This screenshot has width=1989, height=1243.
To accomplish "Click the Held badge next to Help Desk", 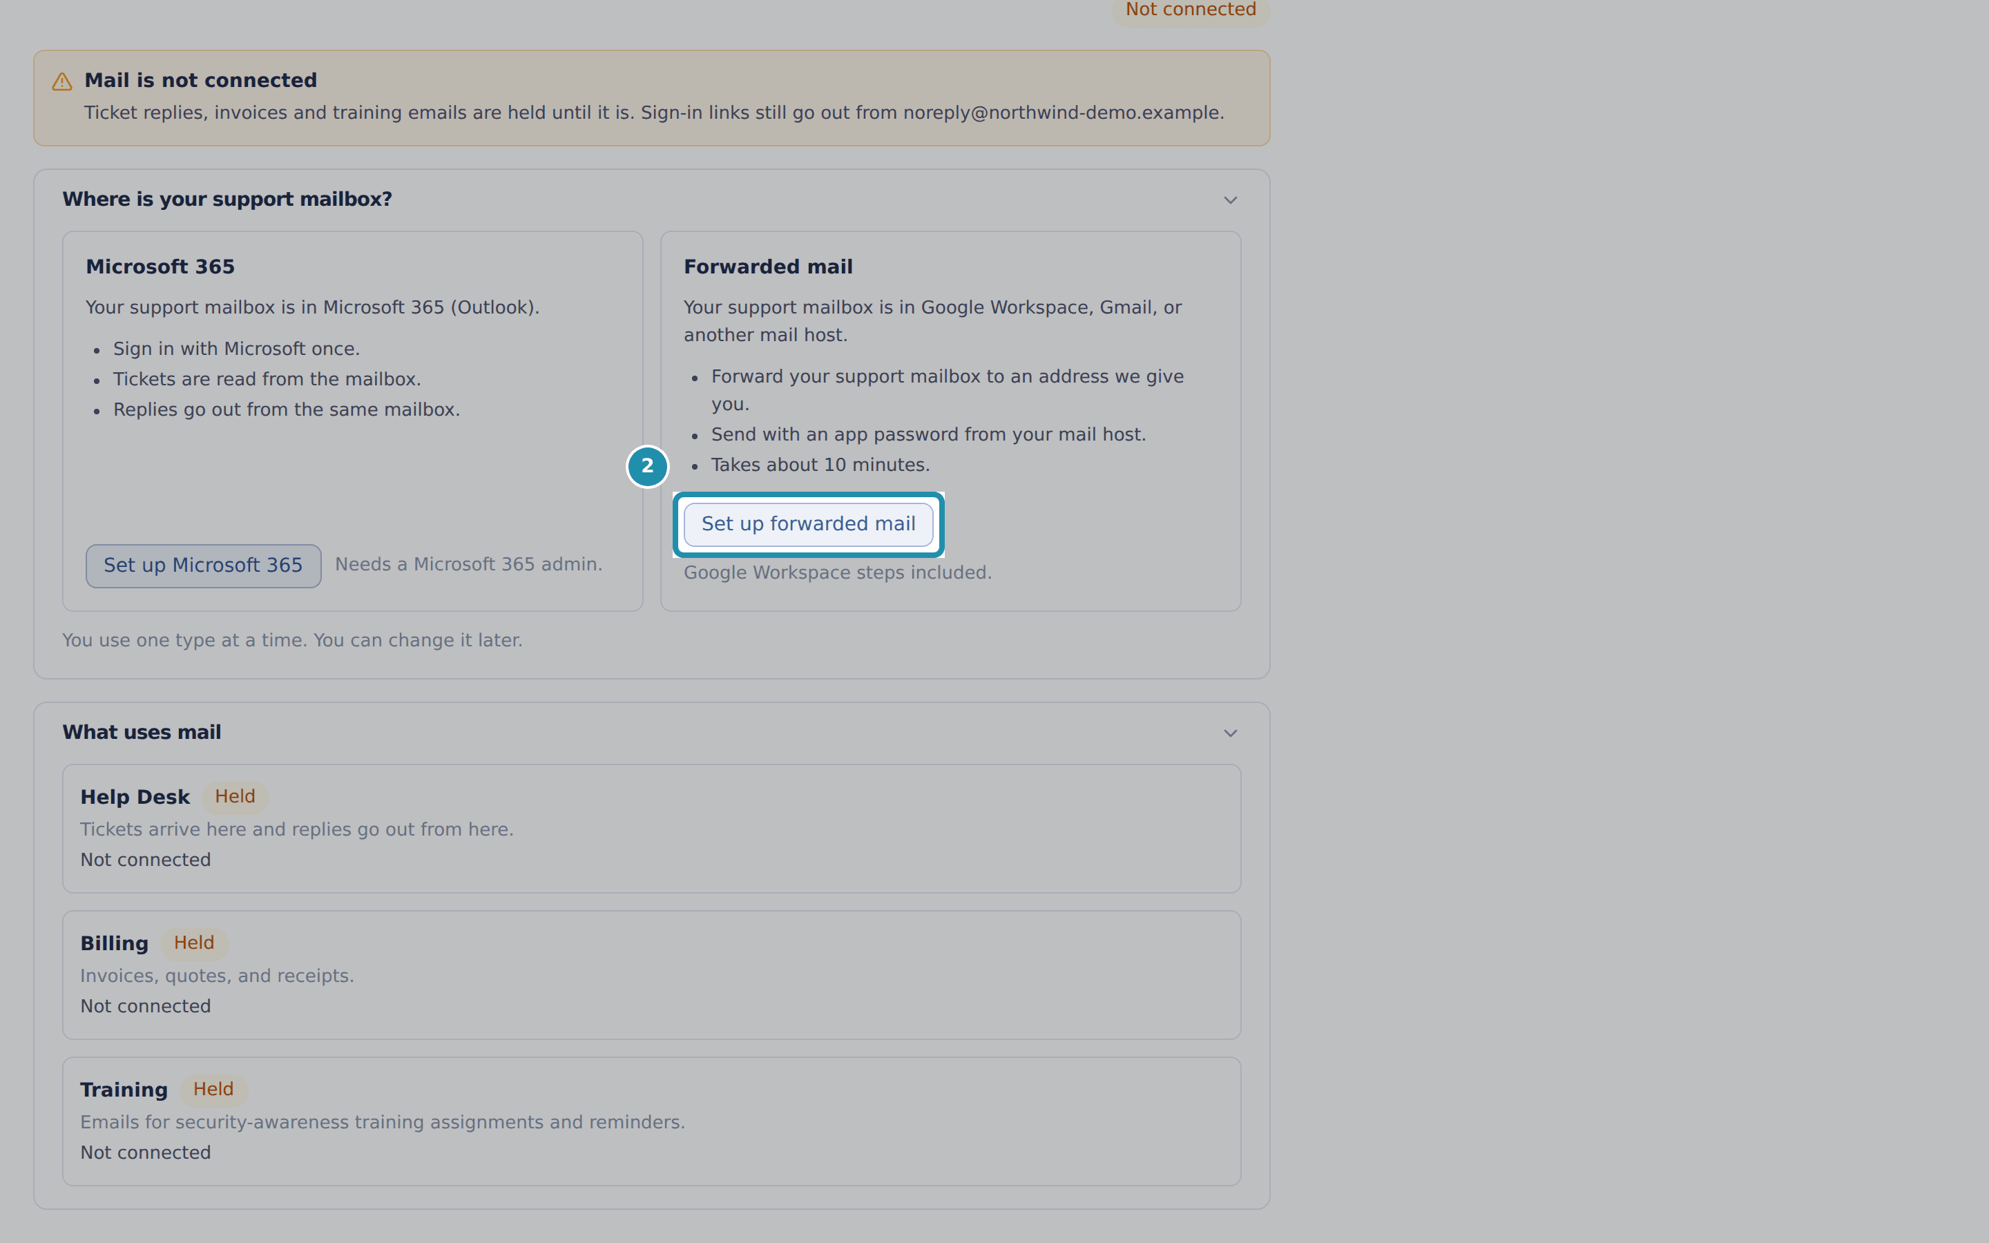I will pos(235,797).
